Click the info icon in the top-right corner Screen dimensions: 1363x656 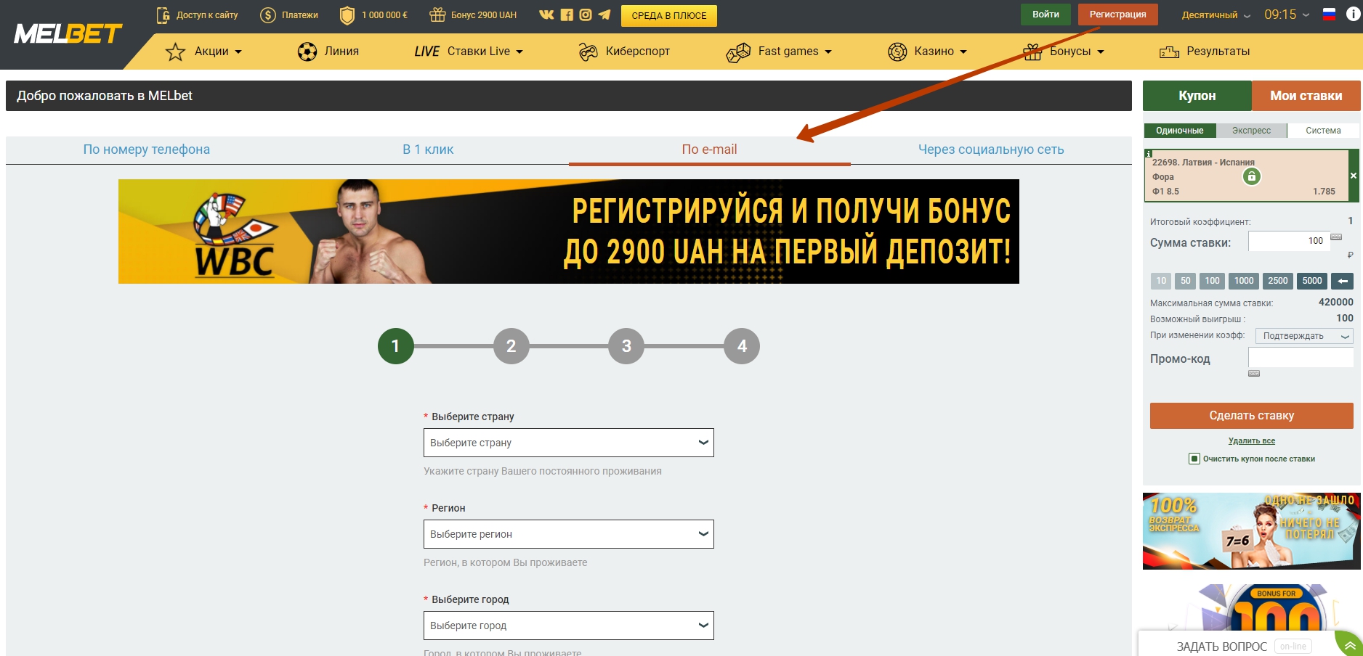[x=1353, y=14]
